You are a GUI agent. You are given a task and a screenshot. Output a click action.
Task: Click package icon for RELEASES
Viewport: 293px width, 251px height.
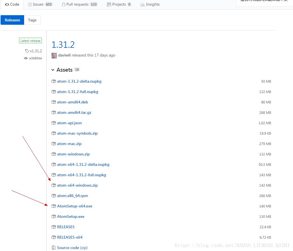54,227
